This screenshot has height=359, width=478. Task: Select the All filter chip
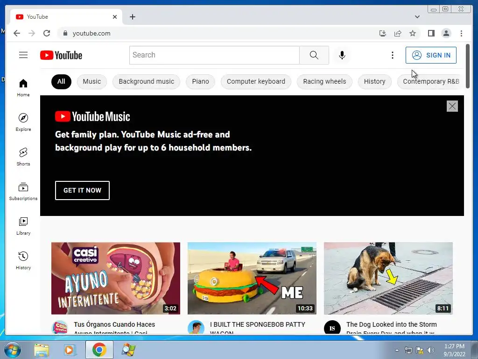61,81
